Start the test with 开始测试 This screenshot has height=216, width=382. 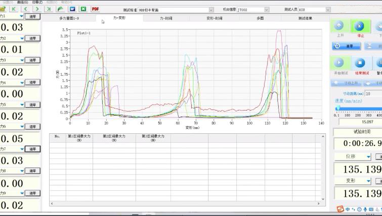(x=339, y=64)
